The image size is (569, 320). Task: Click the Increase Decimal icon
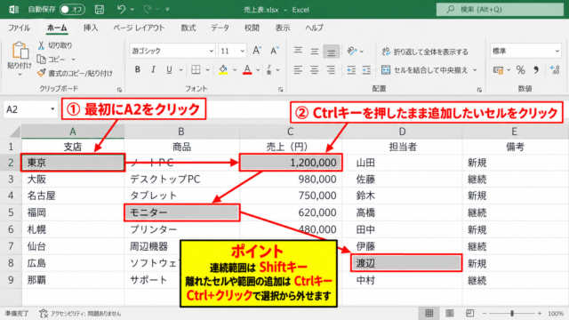tap(555, 69)
